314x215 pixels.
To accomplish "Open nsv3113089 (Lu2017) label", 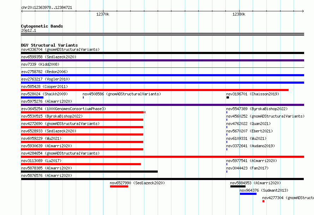I will pyautogui.click(x=41, y=161).
